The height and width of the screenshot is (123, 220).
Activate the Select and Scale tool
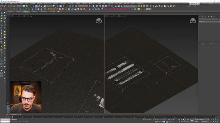pos(42,6)
